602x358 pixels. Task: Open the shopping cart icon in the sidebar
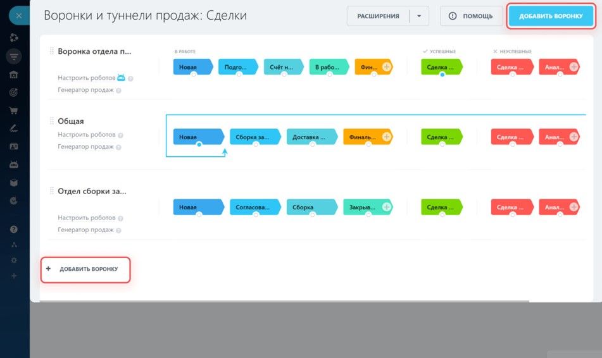pos(14,111)
